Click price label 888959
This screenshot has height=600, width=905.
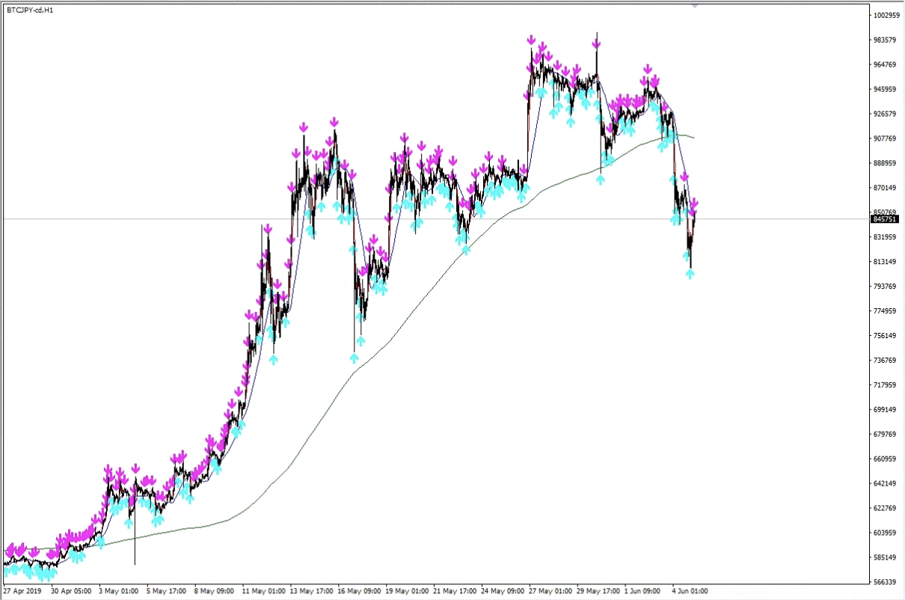(x=886, y=164)
